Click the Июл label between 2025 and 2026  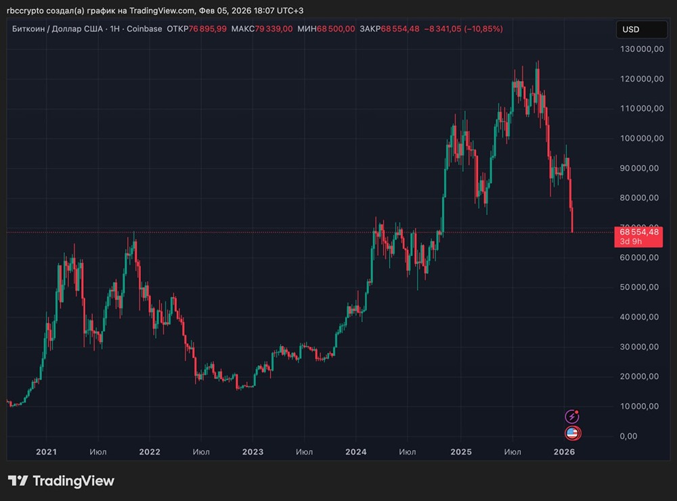point(513,452)
